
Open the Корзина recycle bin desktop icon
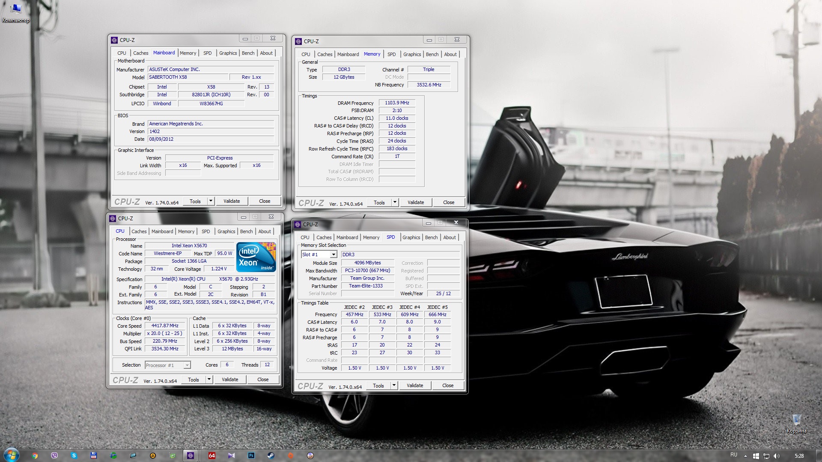click(x=796, y=423)
